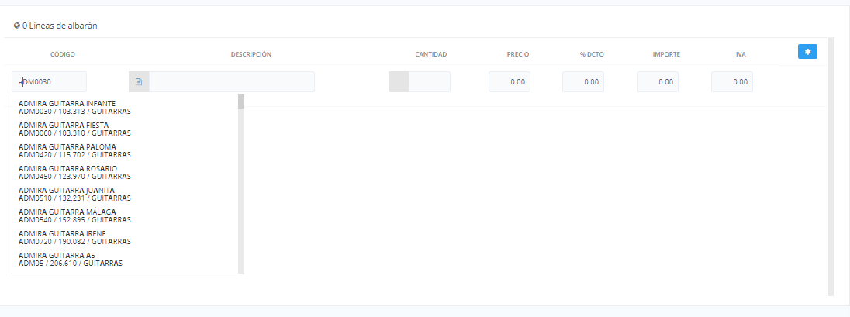This screenshot has height=317, width=850.
Task: Click the autocomplete list scrollbar thumb
Action: 241,102
